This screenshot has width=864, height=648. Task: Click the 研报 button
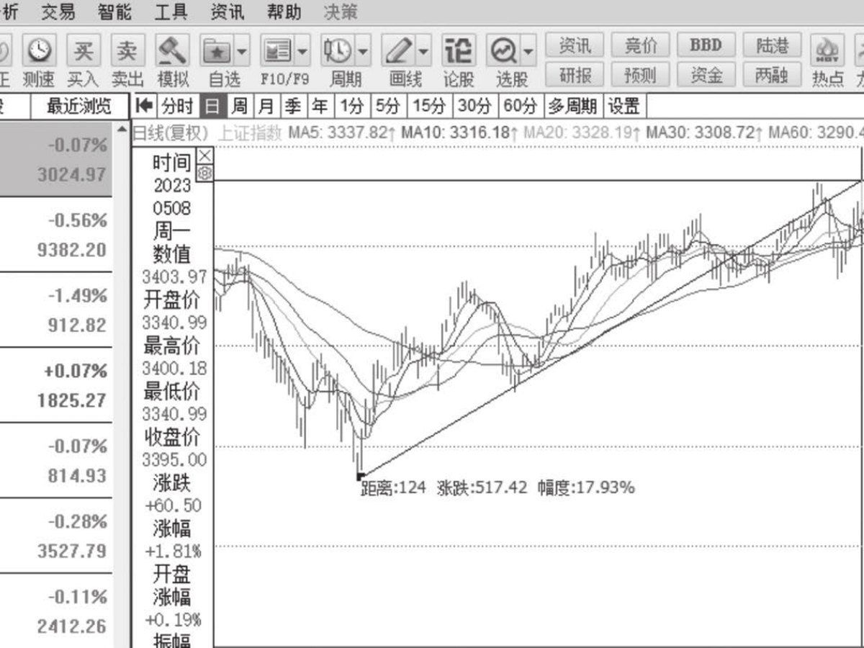click(575, 74)
